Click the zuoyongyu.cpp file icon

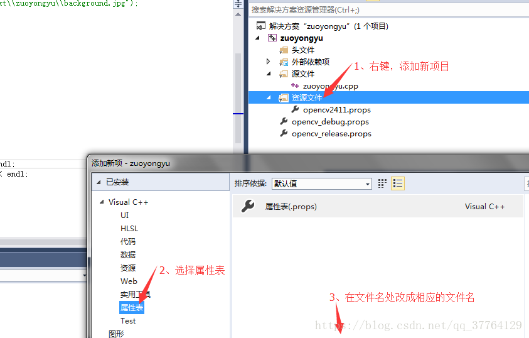pyautogui.click(x=295, y=86)
